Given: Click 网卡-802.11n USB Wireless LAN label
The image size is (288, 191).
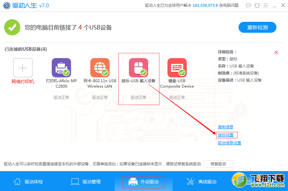Looking at the screenshot, I should 100,83.
